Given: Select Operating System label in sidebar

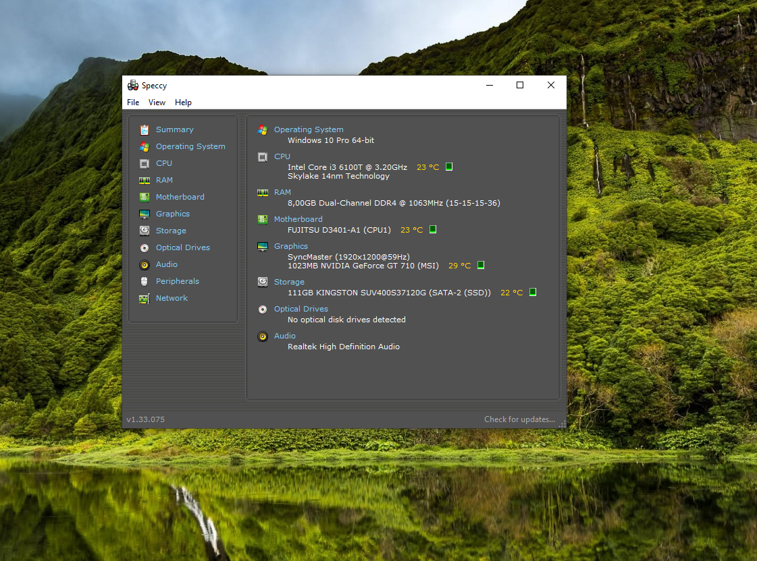Looking at the screenshot, I should tap(190, 146).
